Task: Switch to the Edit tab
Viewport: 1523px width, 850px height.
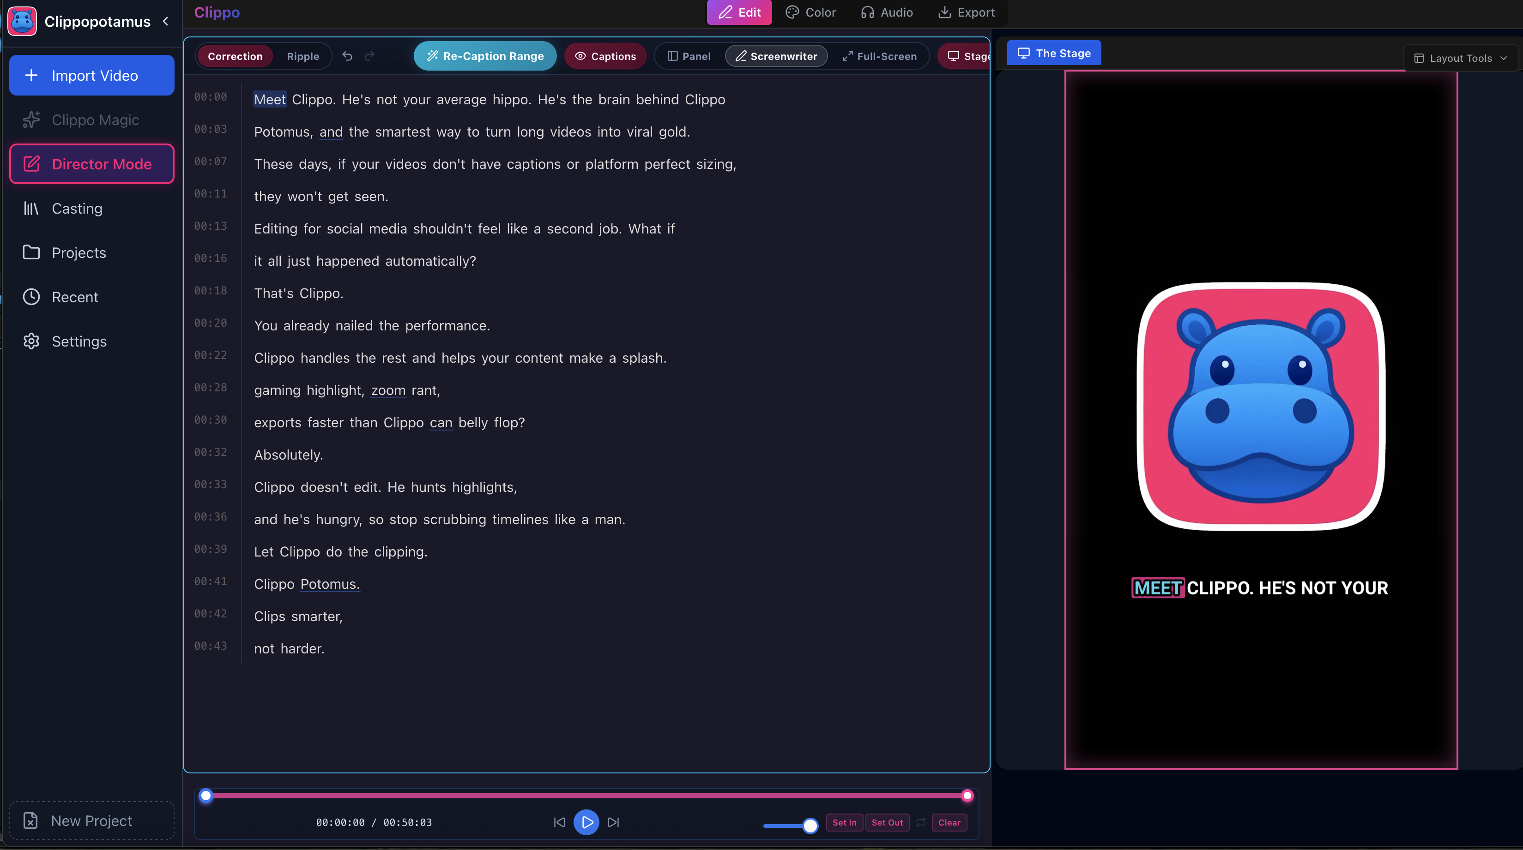Action: tap(739, 12)
